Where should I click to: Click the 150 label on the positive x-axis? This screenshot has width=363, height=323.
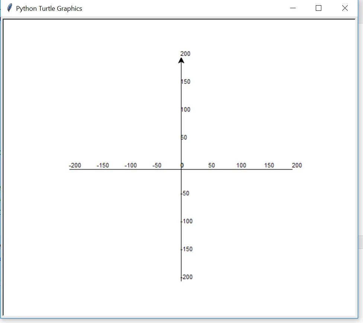point(269,166)
